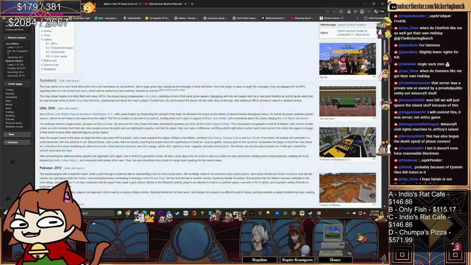Open the SubscribeStar bookmark
This screenshot has width=471, height=265.
click(x=132, y=18)
